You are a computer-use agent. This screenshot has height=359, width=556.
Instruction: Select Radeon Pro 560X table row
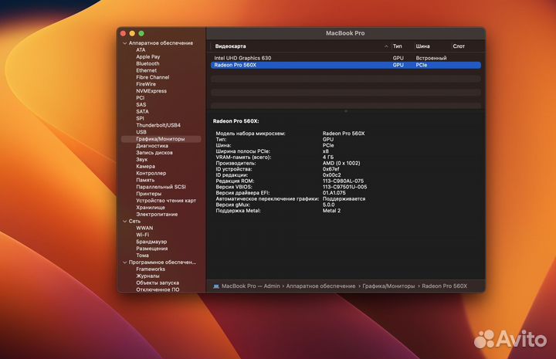click(346, 65)
